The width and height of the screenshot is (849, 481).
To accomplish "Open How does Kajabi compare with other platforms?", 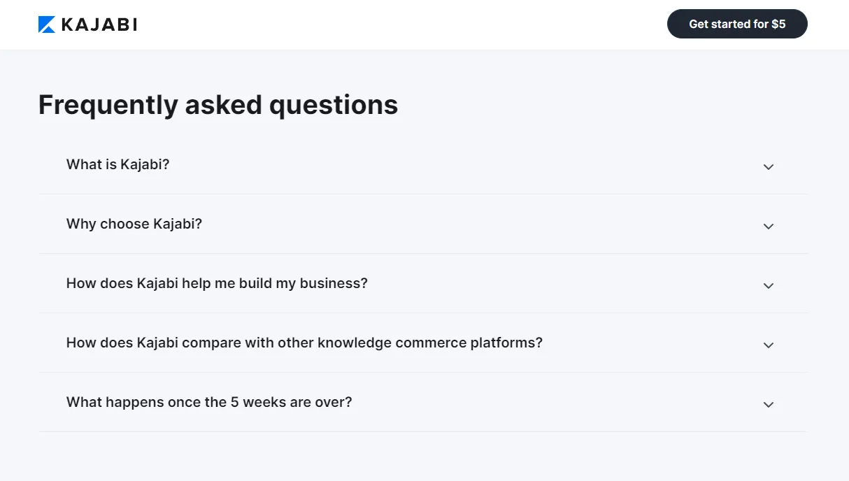I will tap(304, 343).
